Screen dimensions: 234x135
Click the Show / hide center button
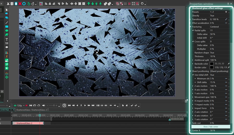pyautogui.click(x=211, y=127)
